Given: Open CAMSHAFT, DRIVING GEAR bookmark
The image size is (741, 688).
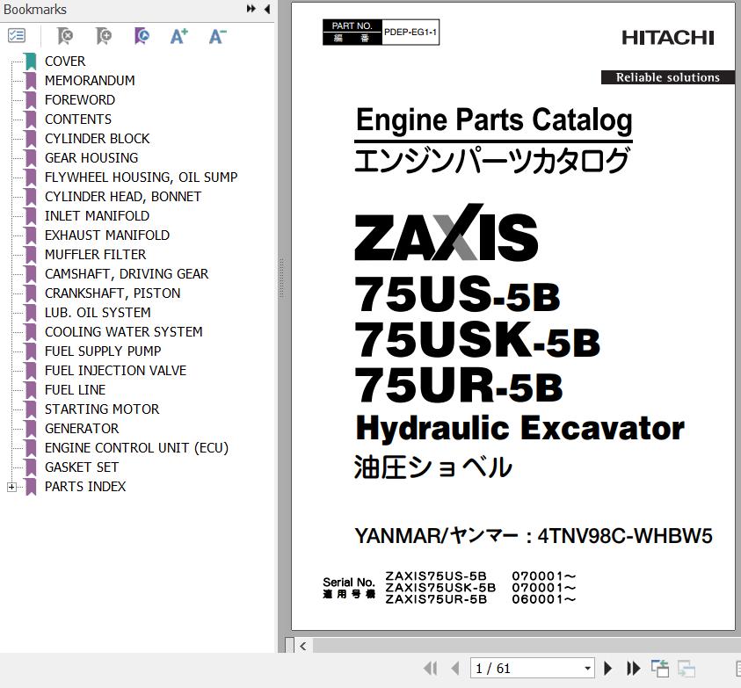Looking at the screenshot, I should pos(127,274).
